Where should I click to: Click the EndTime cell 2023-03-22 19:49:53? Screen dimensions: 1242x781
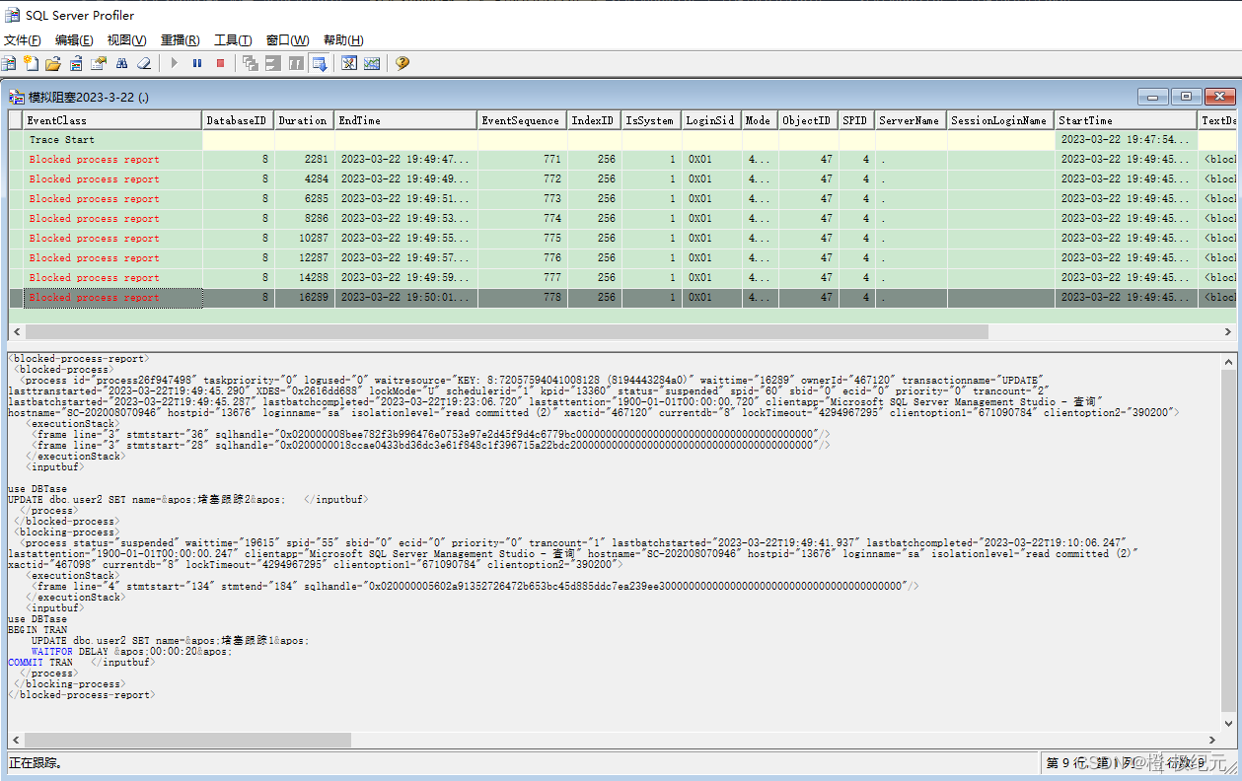click(x=405, y=219)
